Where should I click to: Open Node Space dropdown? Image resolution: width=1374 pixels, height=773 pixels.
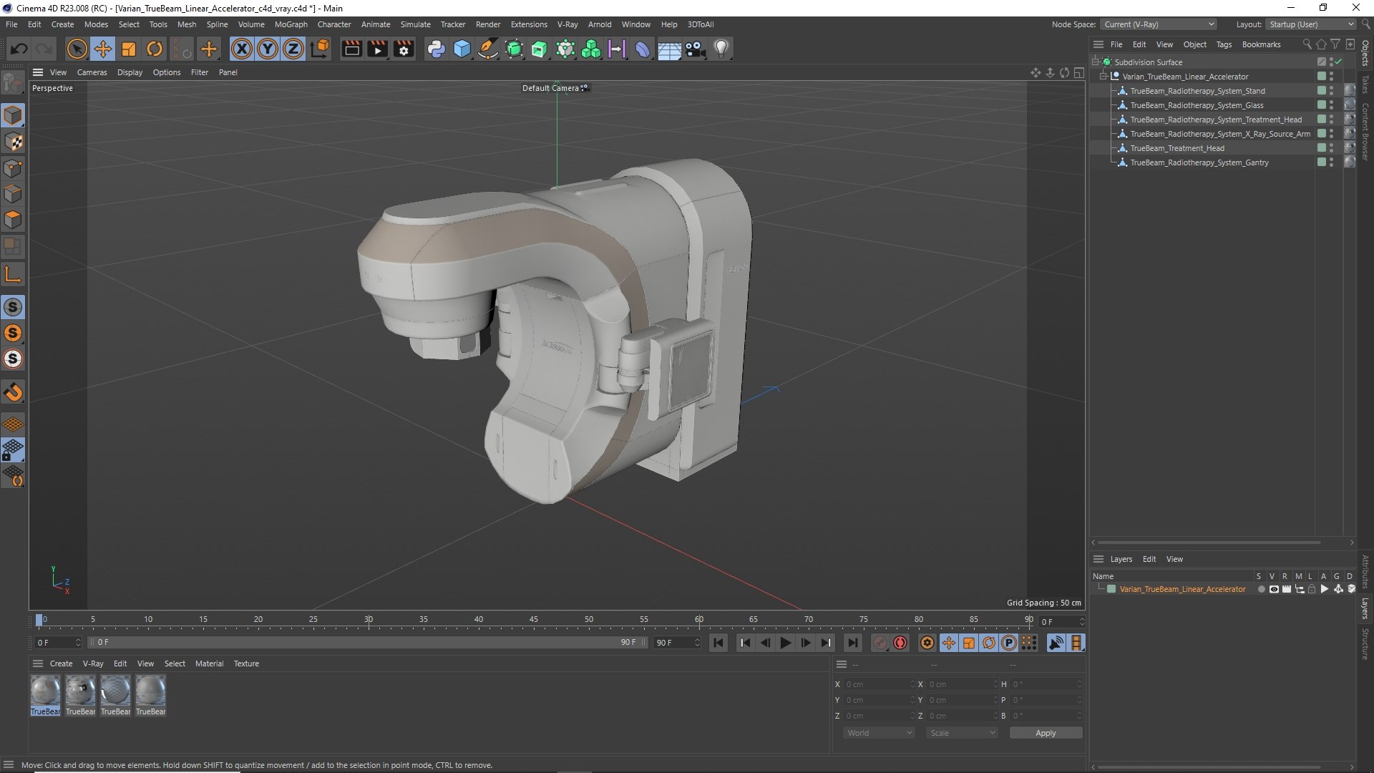(1159, 24)
